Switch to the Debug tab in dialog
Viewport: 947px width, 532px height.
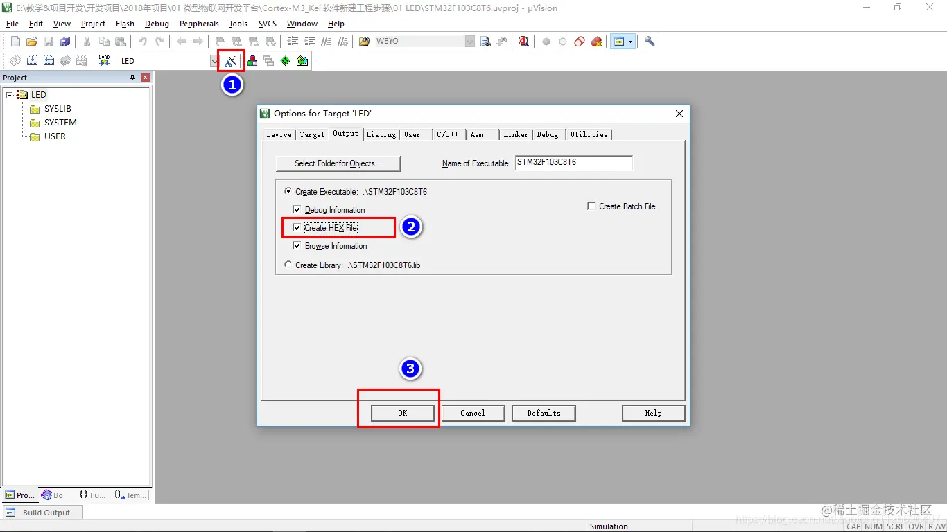[548, 134]
